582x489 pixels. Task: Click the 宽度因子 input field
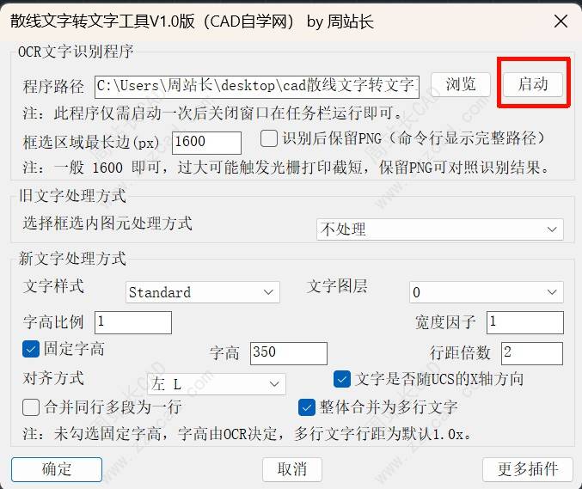tap(525, 322)
